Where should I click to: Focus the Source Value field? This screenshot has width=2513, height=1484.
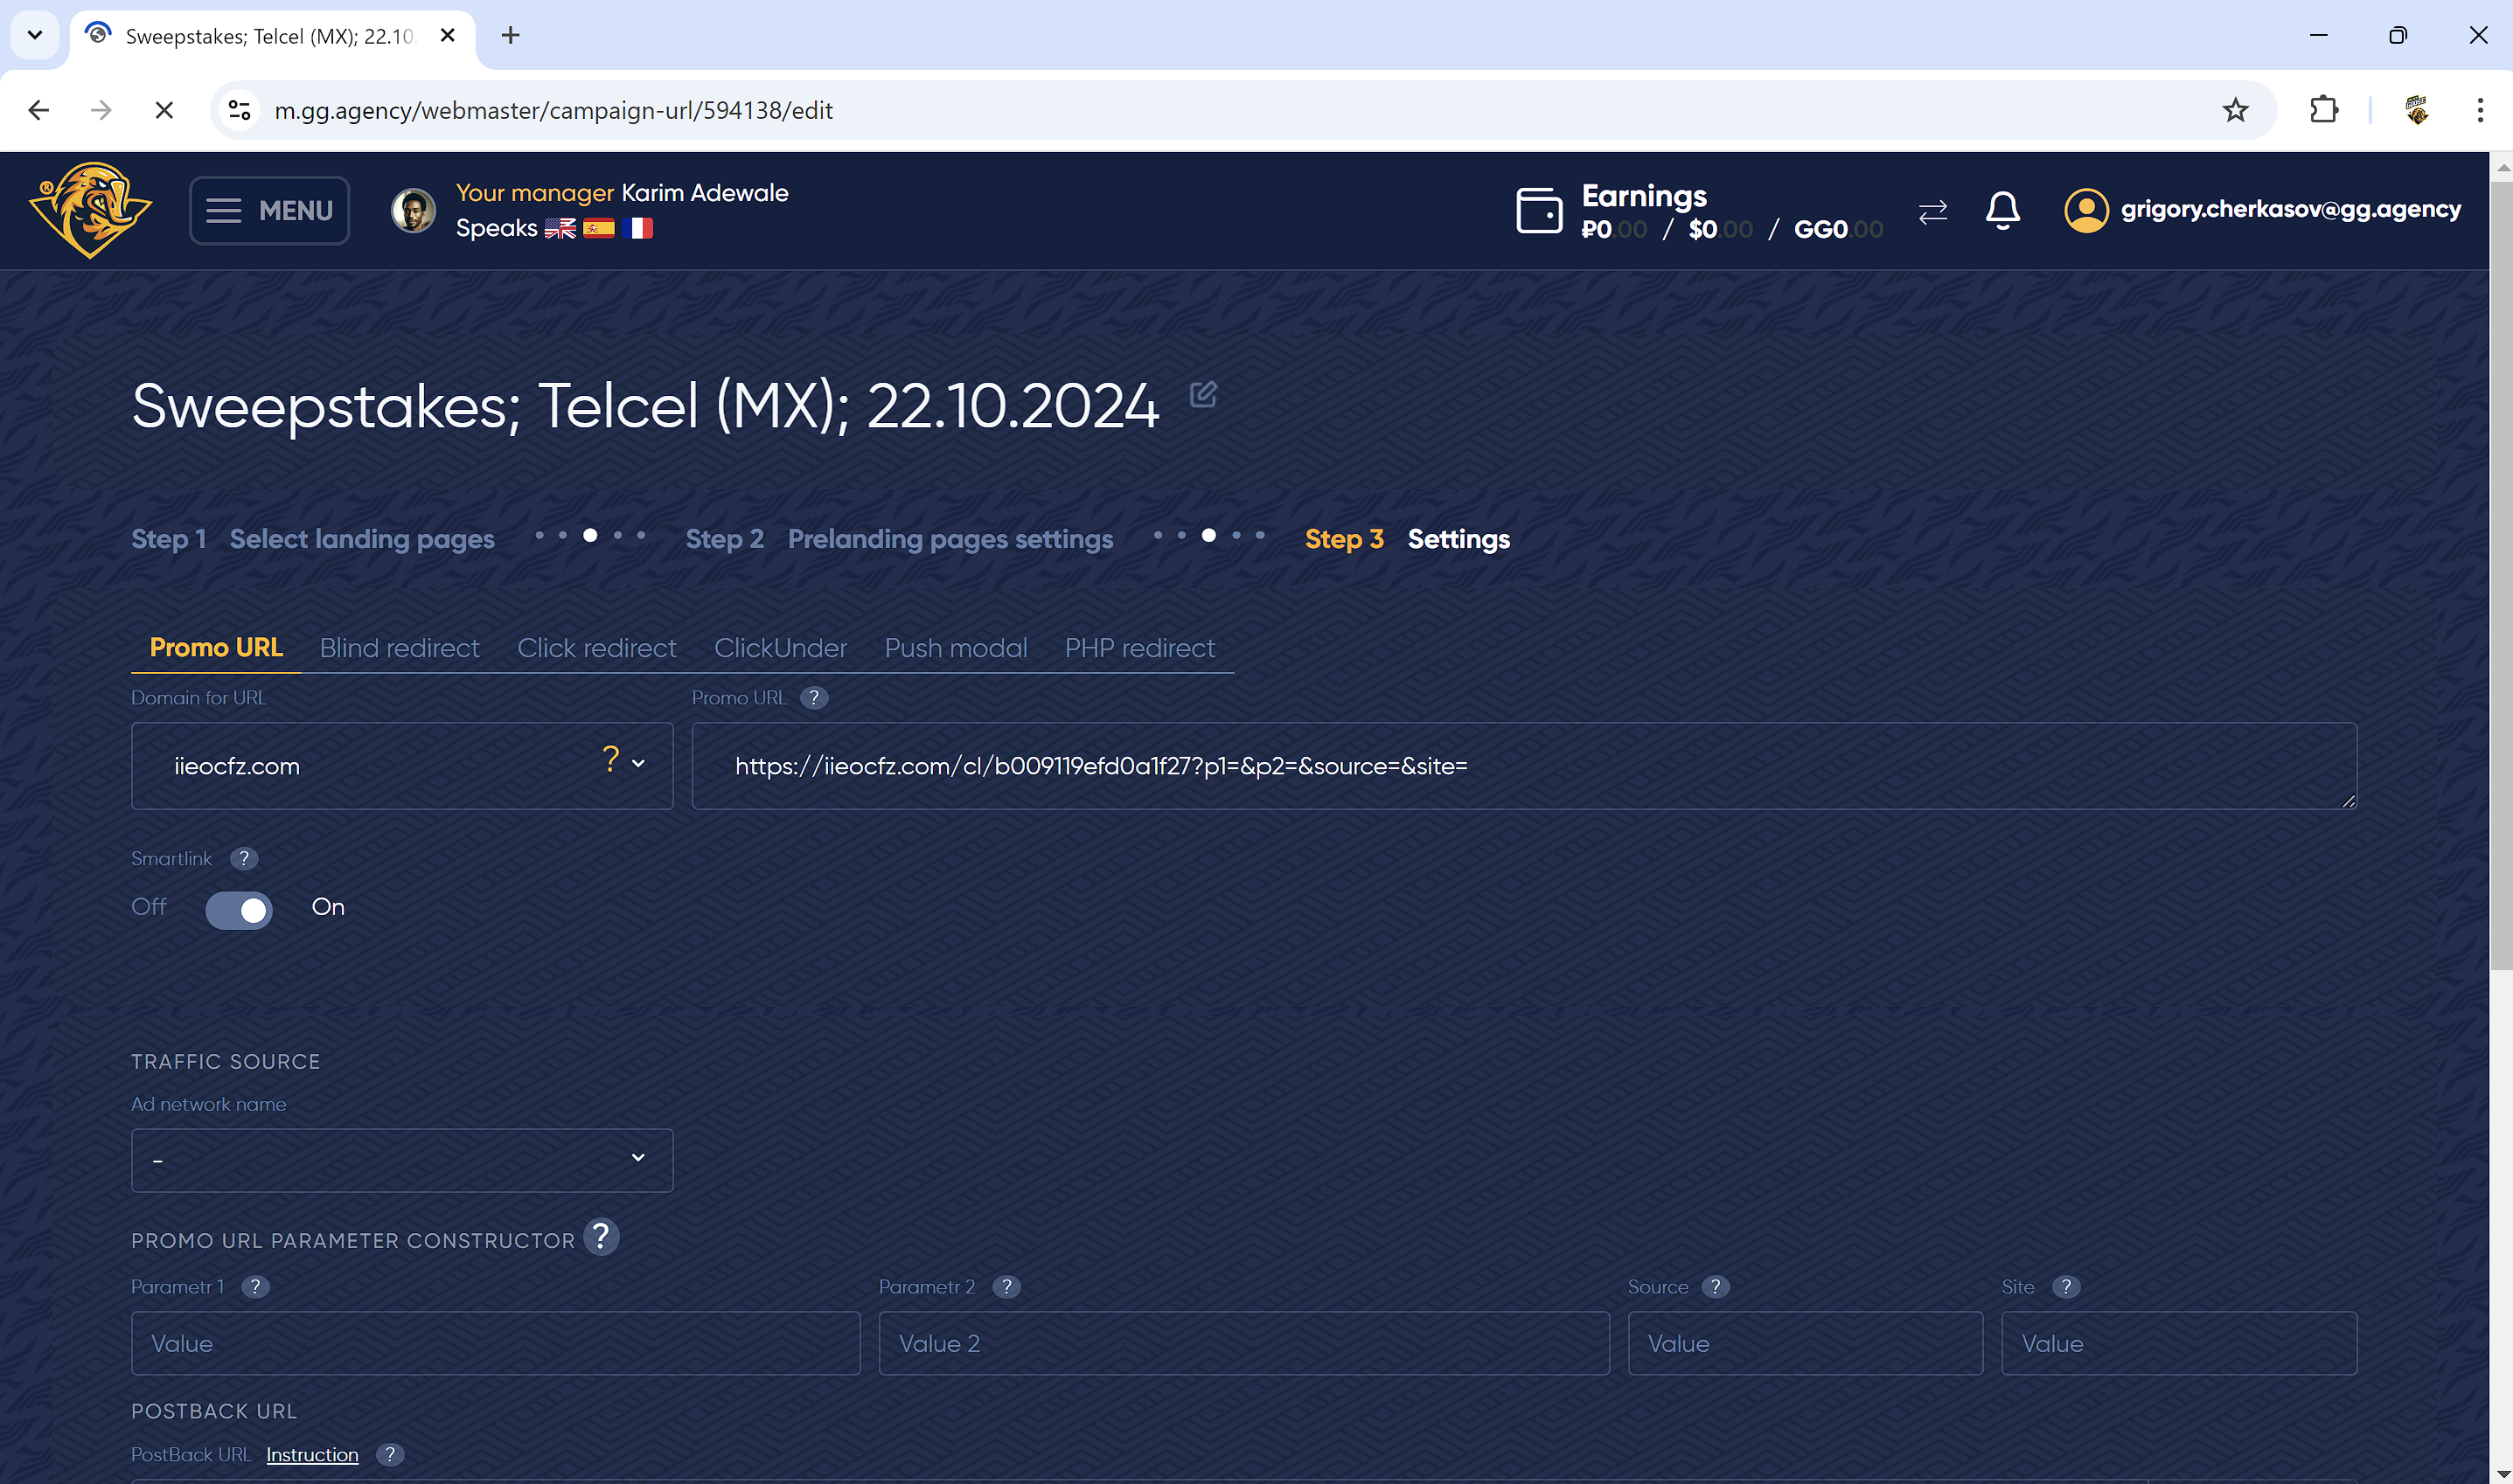[x=1805, y=1343]
